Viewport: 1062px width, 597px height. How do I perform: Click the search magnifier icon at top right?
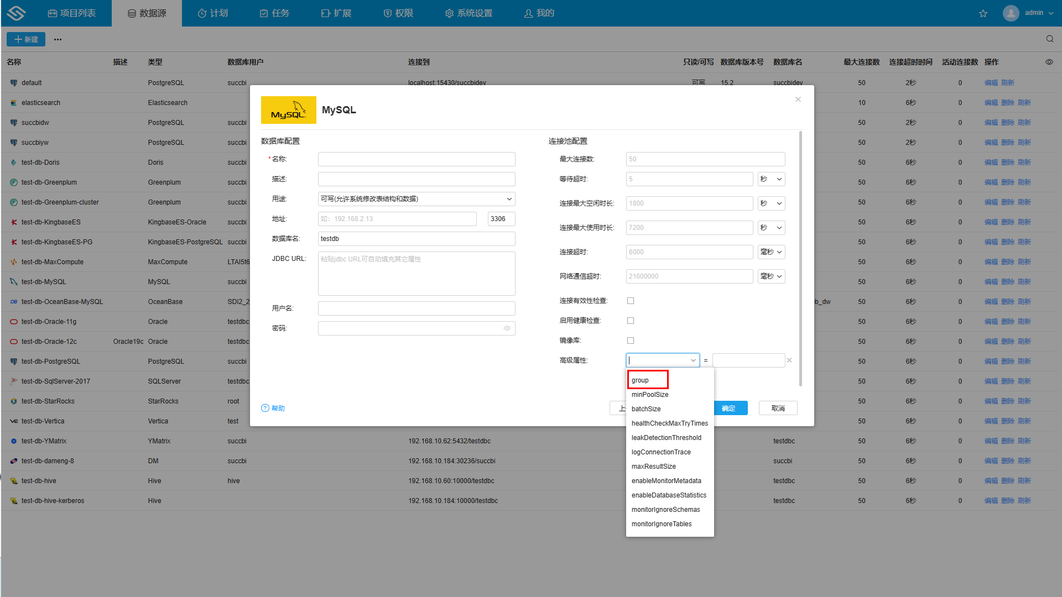coord(1049,39)
